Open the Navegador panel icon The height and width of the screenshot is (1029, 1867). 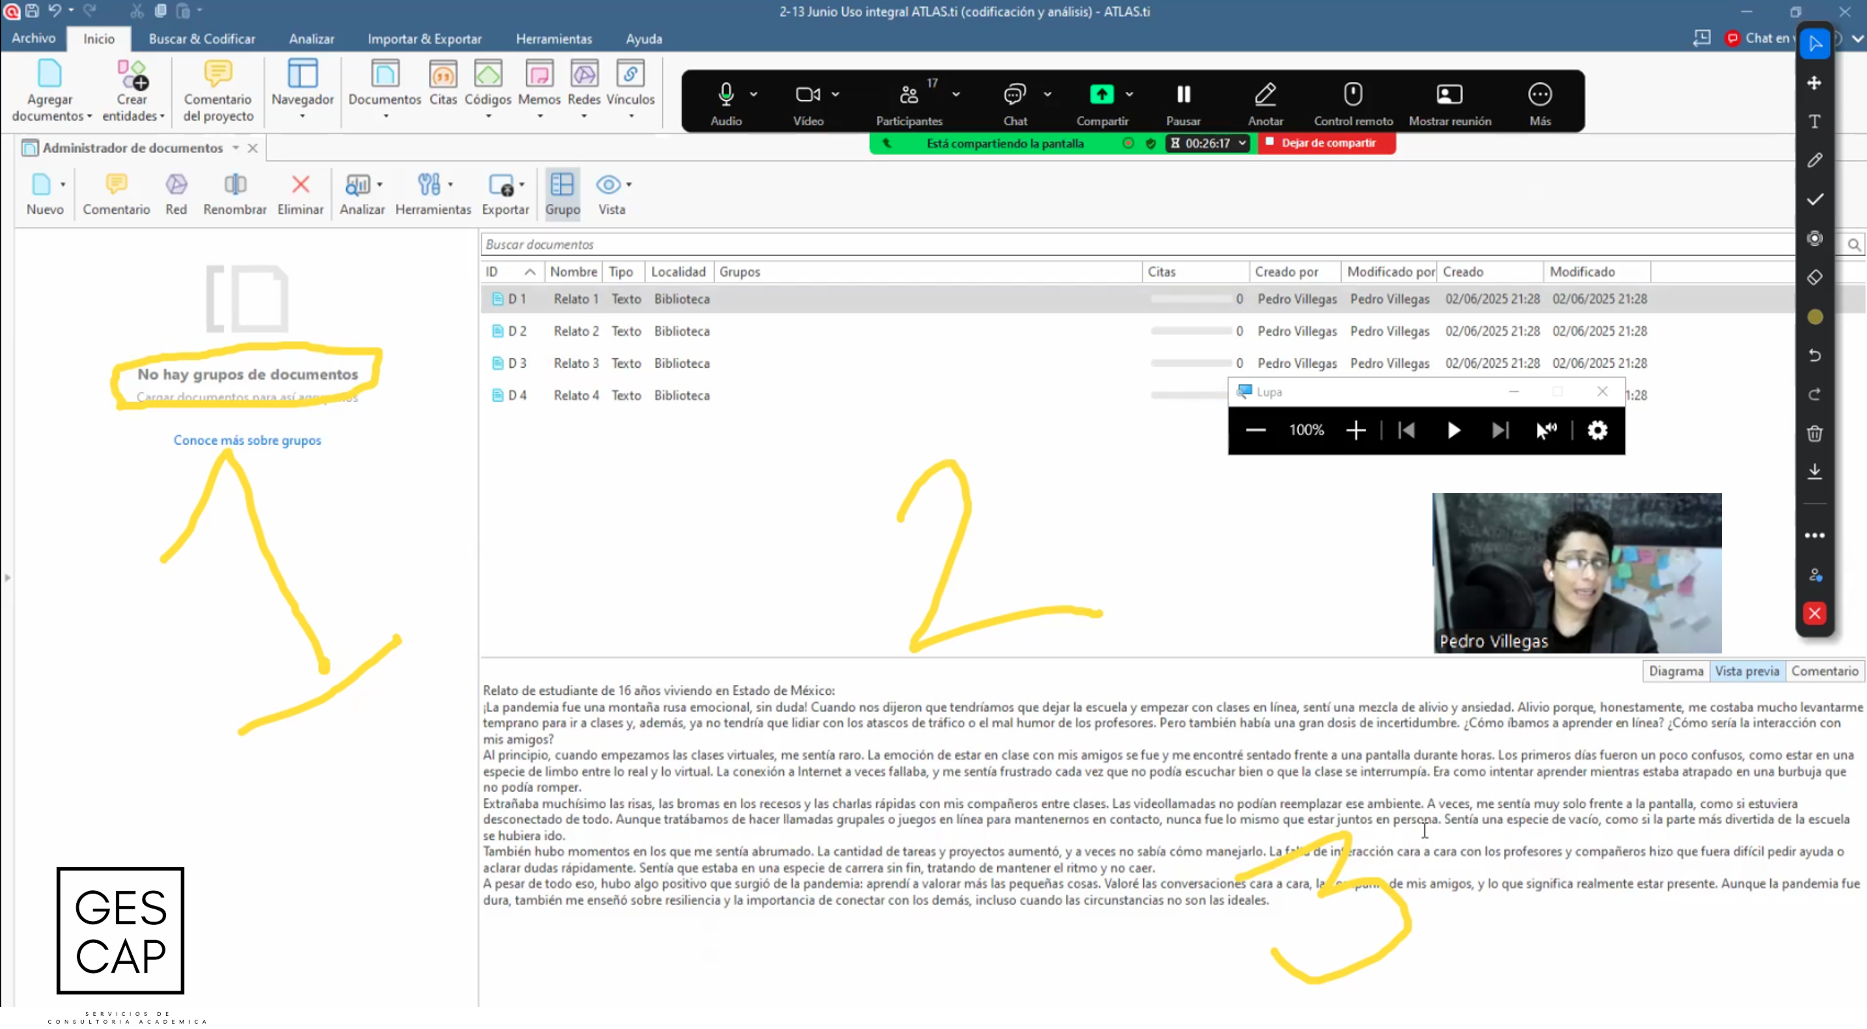point(302,73)
